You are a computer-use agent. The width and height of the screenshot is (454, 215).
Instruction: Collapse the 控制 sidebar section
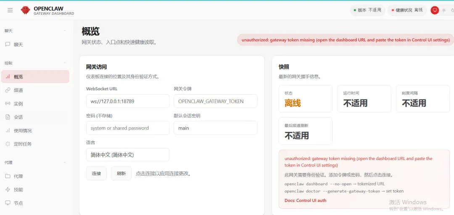pyautogui.click(x=65, y=63)
